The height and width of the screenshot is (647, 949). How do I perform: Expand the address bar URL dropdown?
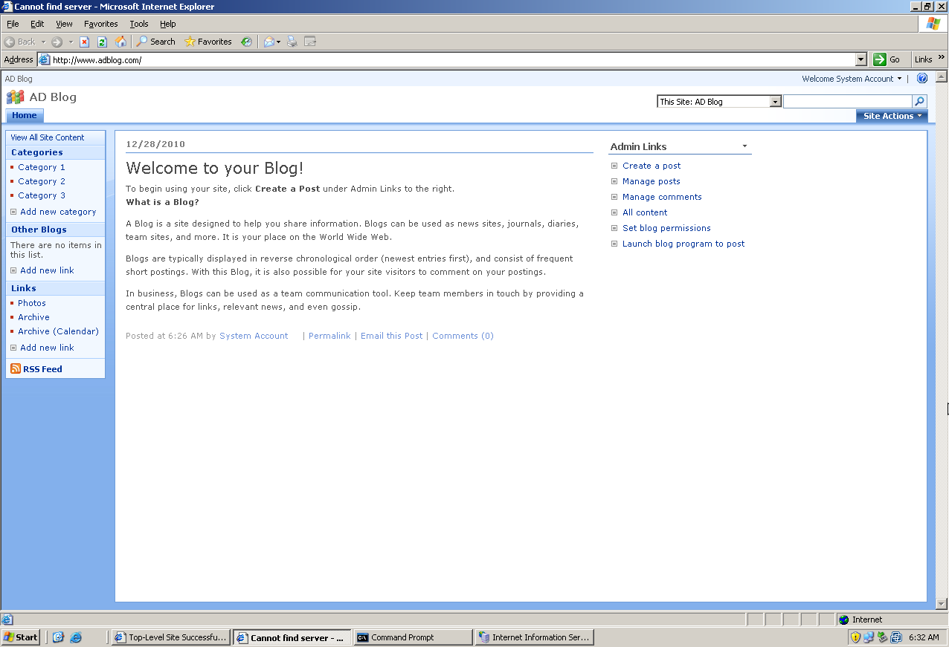861,59
